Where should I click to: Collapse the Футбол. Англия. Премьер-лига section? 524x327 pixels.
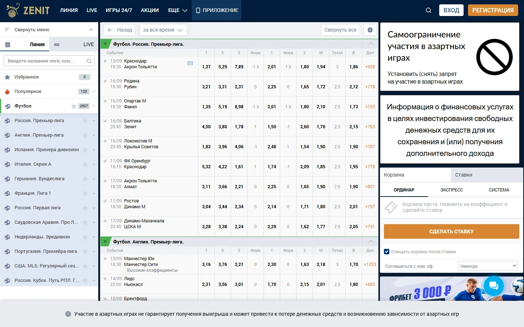pyautogui.click(x=371, y=242)
